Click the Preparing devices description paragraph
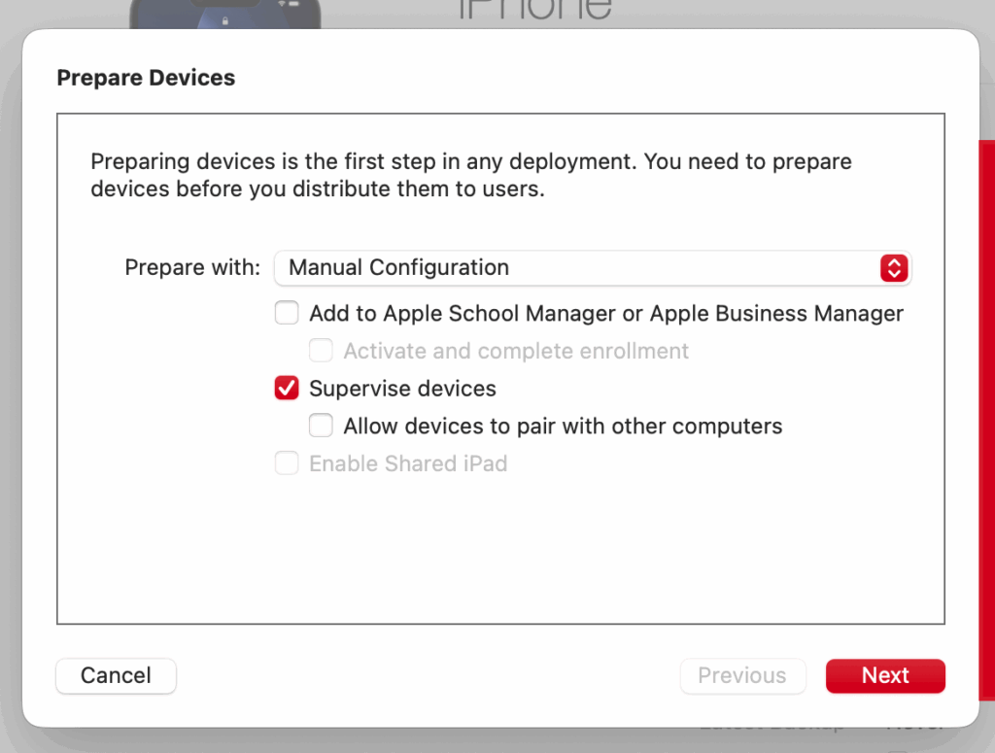This screenshot has height=753, width=995. [471, 175]
